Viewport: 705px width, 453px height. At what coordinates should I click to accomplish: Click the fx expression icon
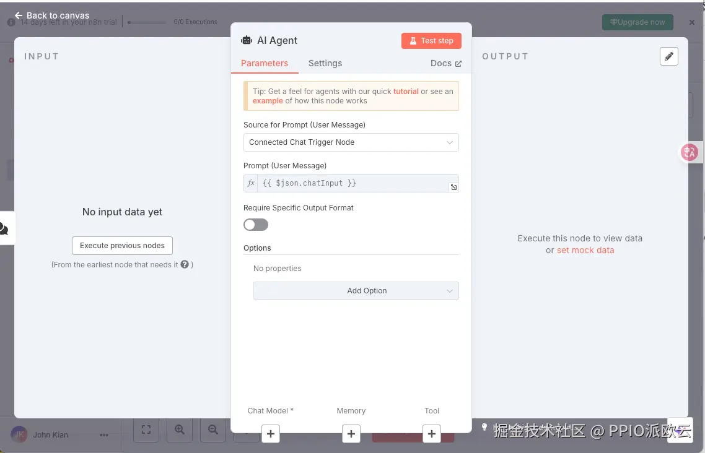point(250,183)
